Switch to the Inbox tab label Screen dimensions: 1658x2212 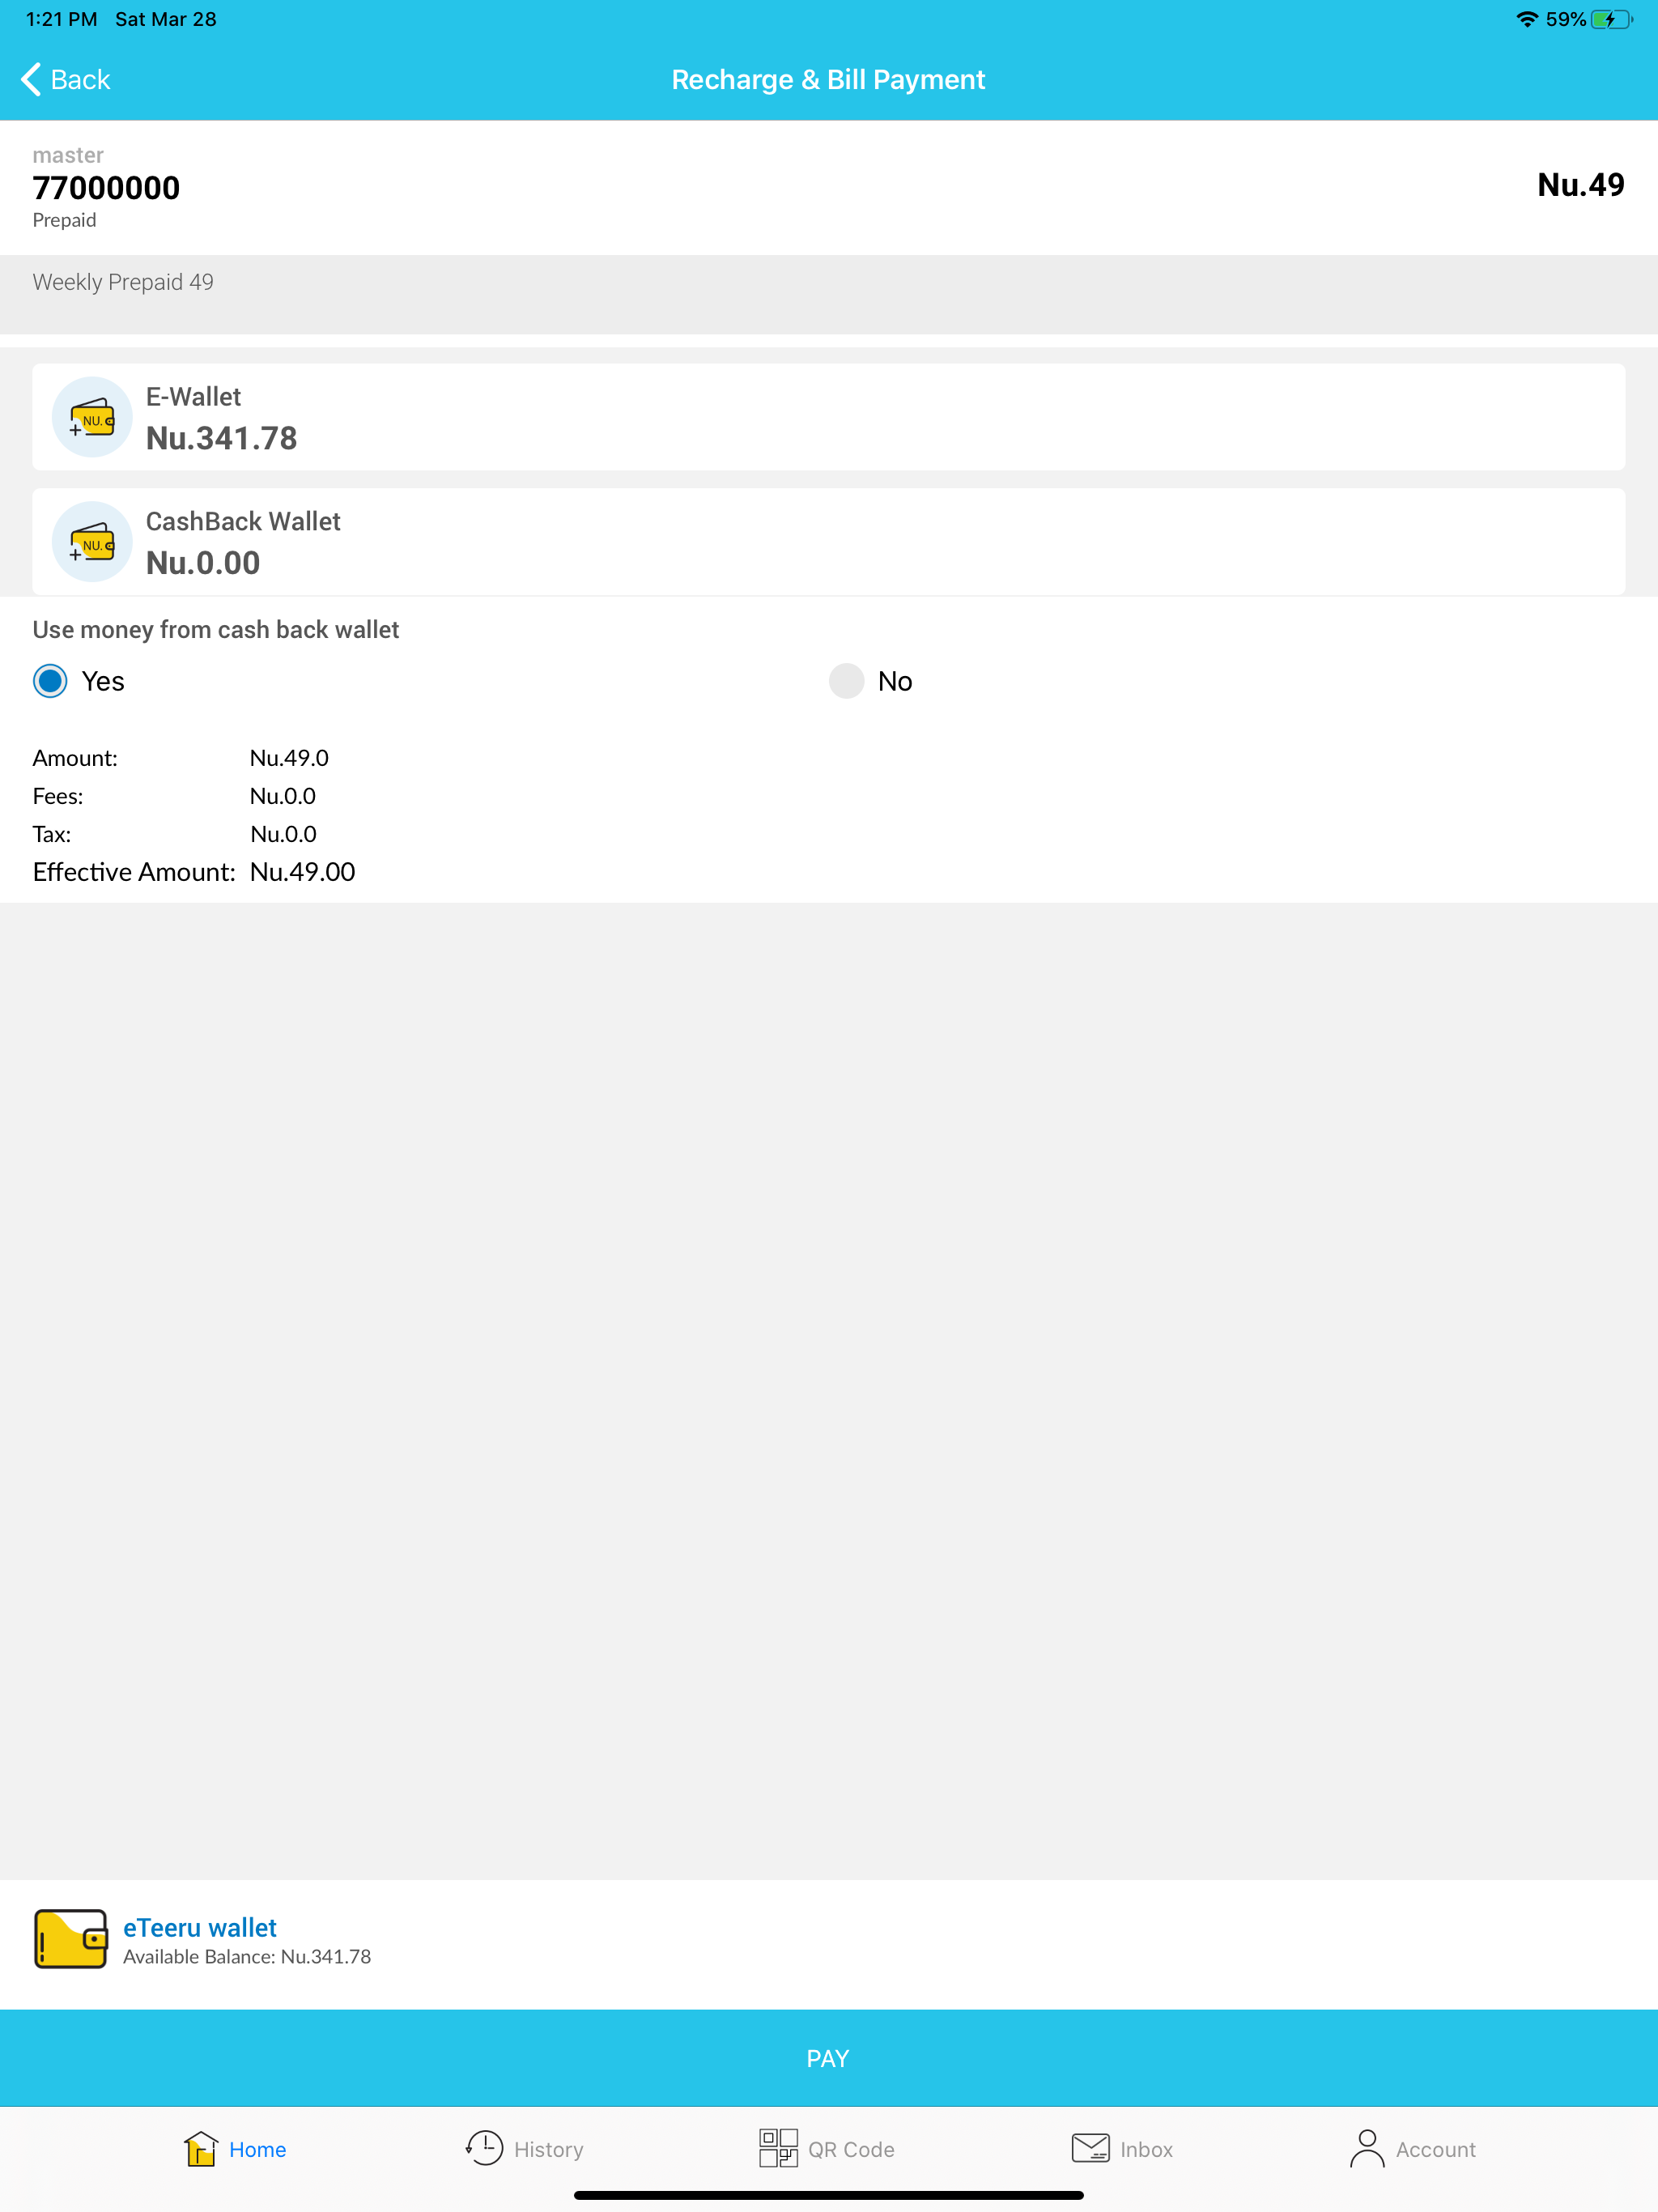click(x=1146, y=2149)
